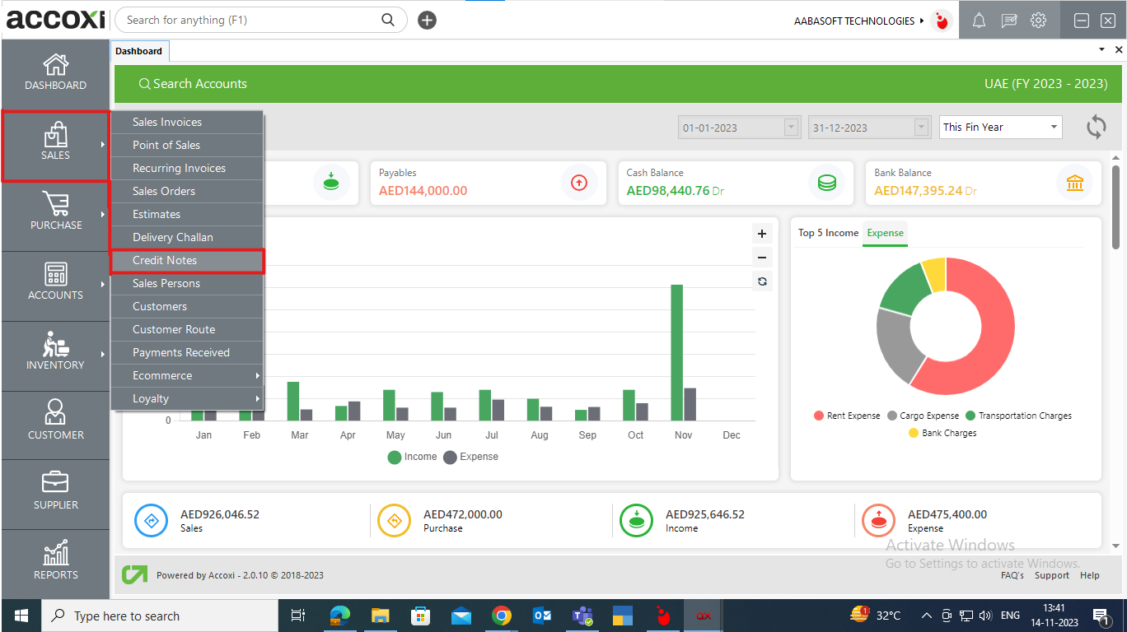This screenshot has width=1127, height=632.
Task: Click the Supplier briefcase icon
Action: [55, 483]
